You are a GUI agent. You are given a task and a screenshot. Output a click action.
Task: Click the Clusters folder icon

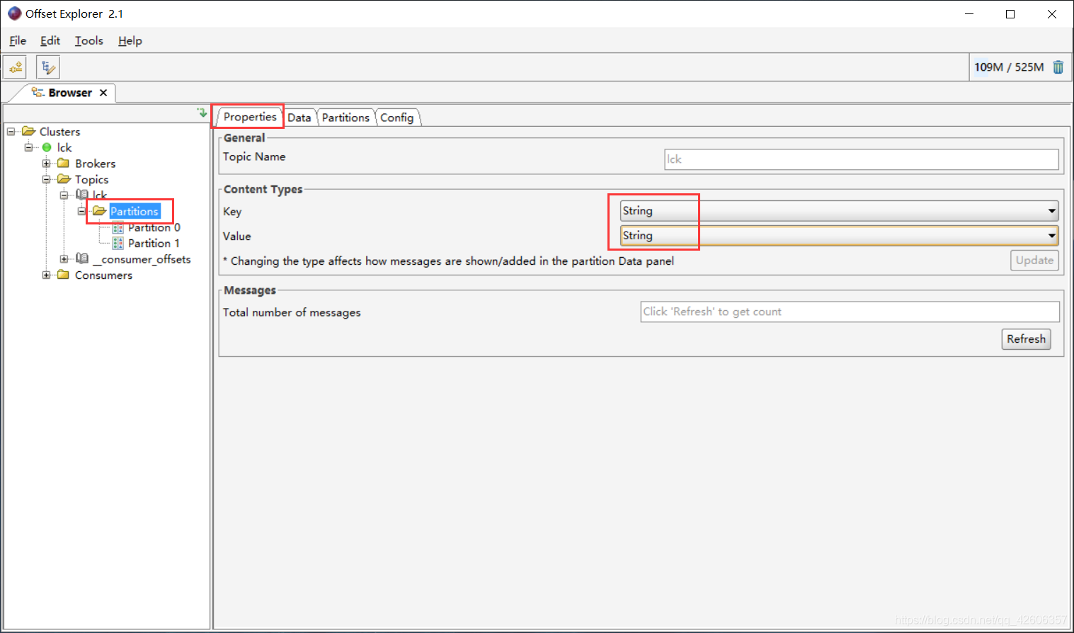pyautogui.click(x=28, y=131)
